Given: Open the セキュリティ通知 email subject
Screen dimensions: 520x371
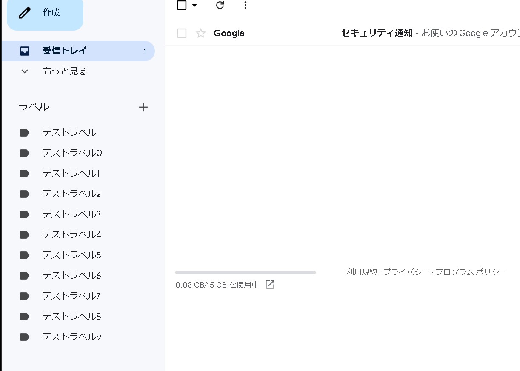Looking at the screenshot, I should [377, 33].
